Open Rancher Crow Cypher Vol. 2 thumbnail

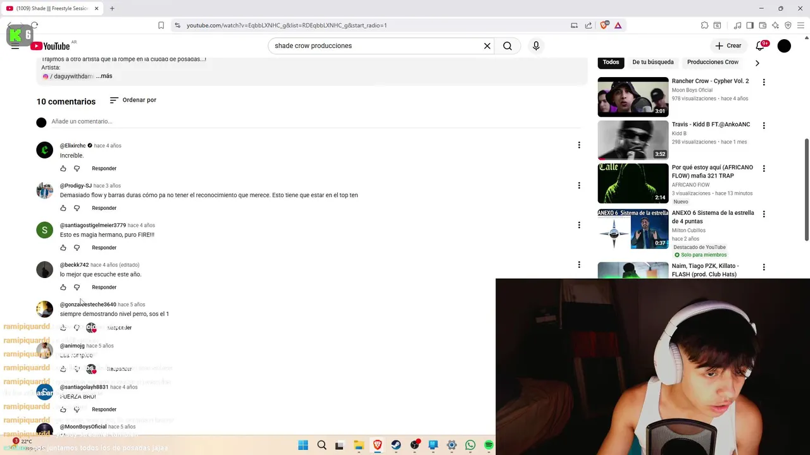pos(633,97)
